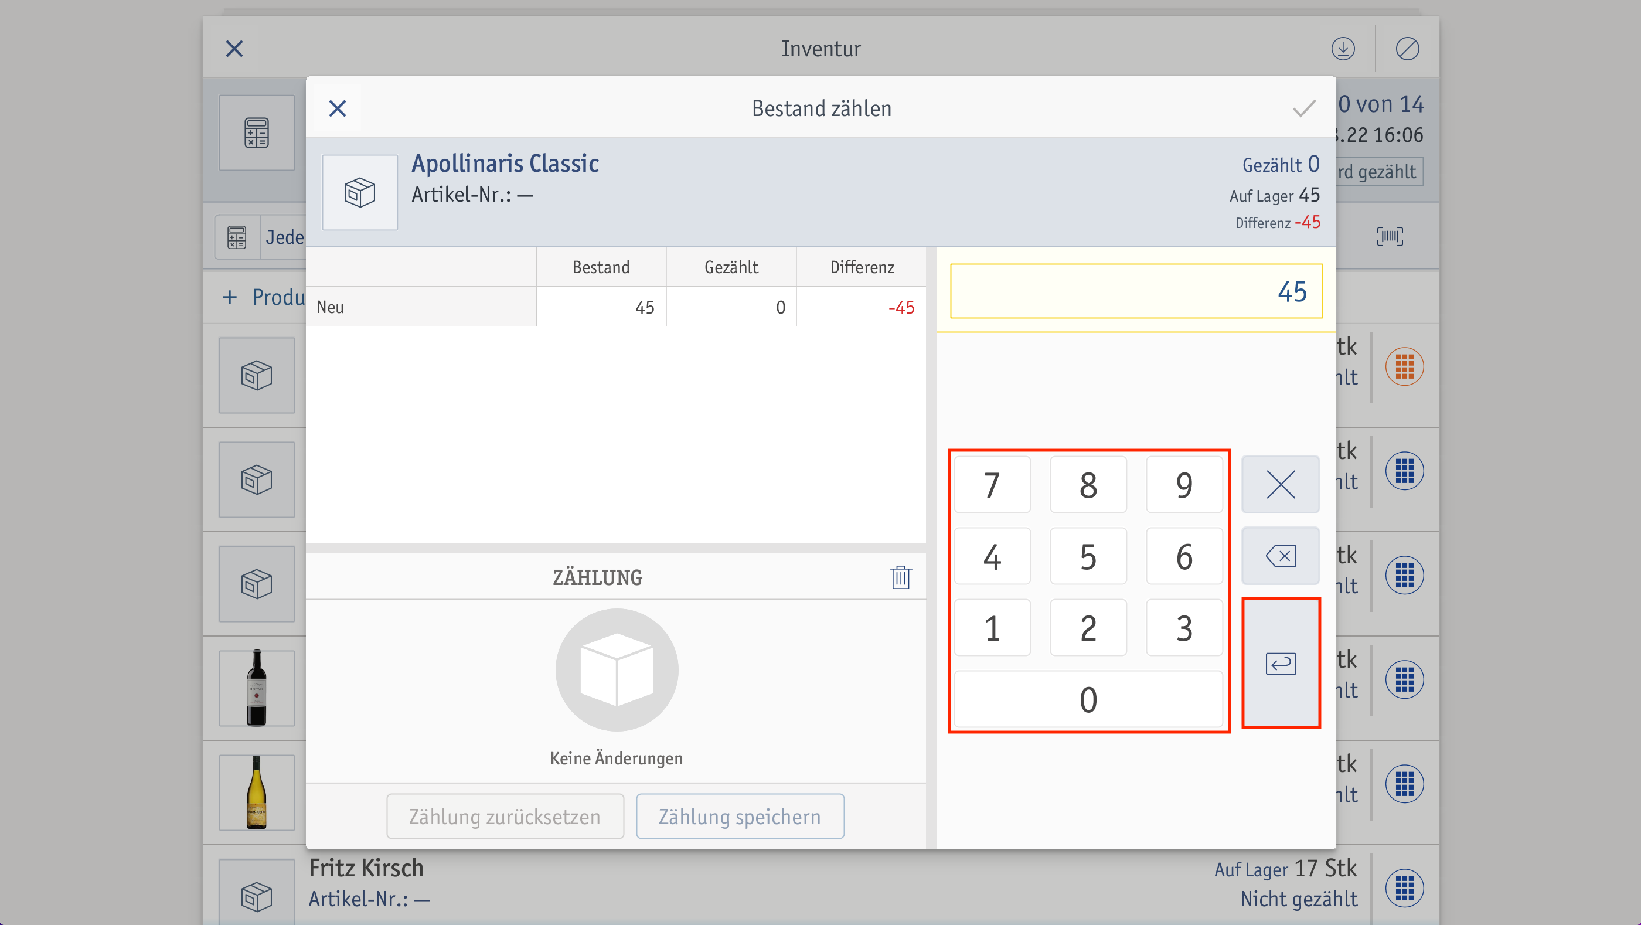This screenshot has height=925, width=1641.
Task: Confirm count with the checkmark icon
Action: pyautogui.click(x=1304, y=108)
